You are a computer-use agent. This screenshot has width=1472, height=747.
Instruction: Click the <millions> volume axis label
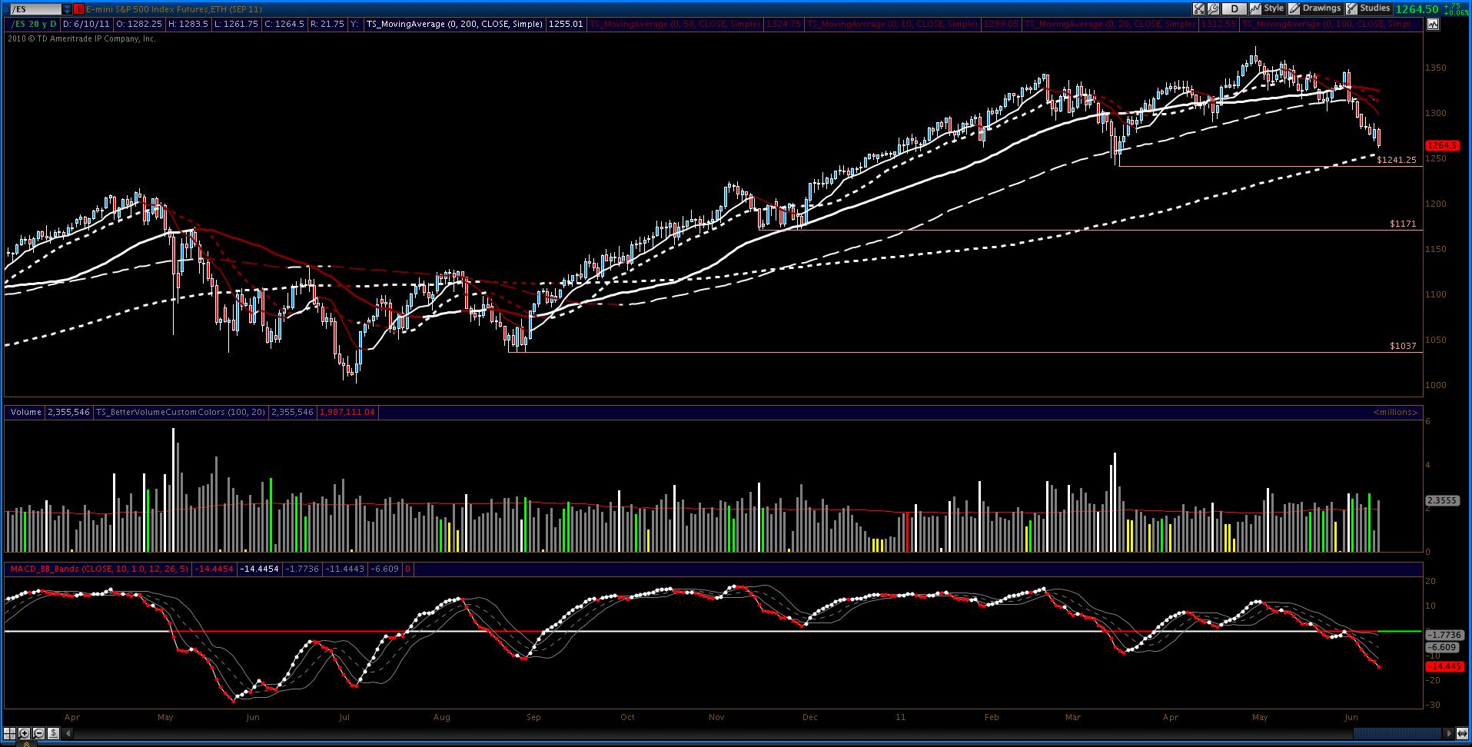click(x=1395, y=413)
